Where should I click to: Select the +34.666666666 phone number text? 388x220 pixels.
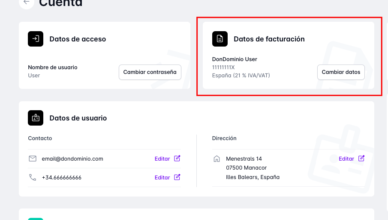tap(62, 177)
